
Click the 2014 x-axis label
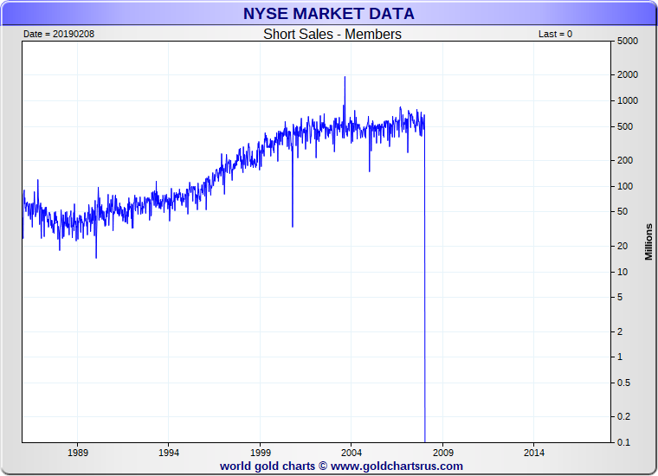[534, 453]
